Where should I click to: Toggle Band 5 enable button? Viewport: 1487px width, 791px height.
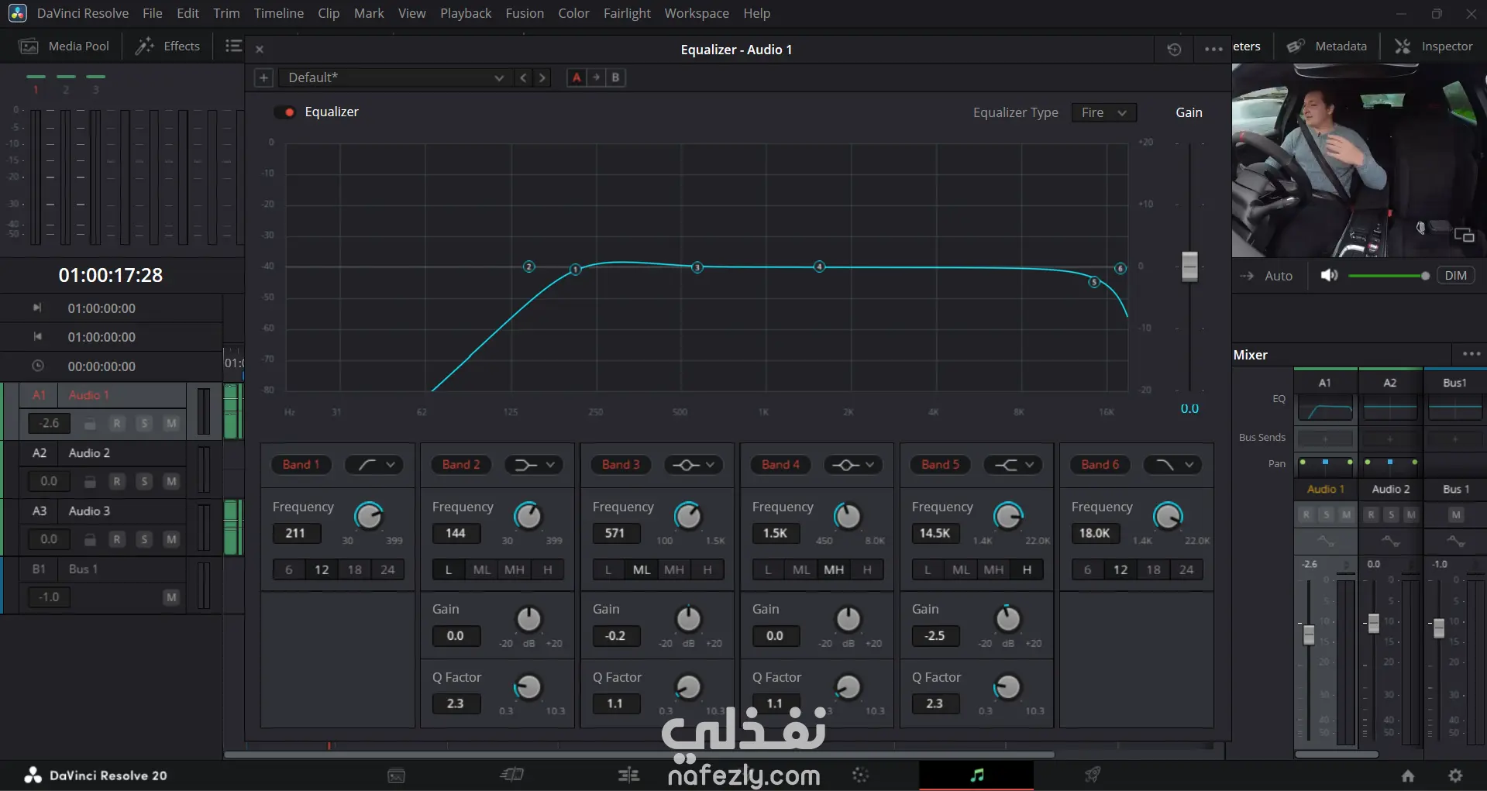coord(940,465)
